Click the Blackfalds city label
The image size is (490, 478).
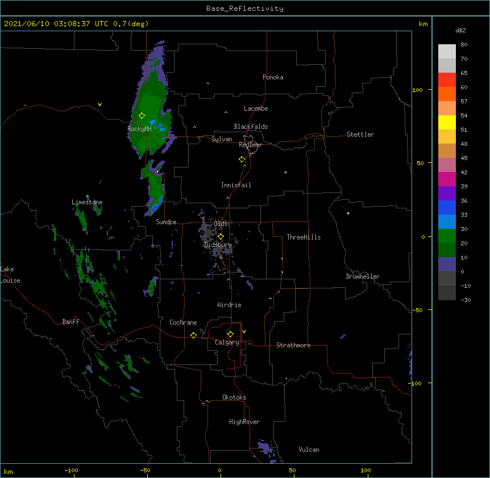[251, 127]
